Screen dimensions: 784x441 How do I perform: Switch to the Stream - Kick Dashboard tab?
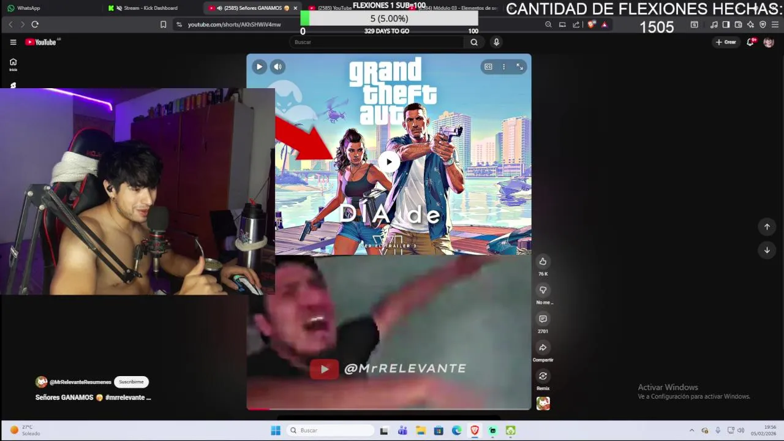click(x=150, y=8)
